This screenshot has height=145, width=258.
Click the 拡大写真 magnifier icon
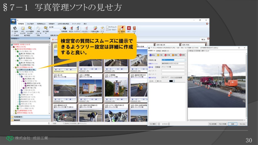tap(46, 29)
